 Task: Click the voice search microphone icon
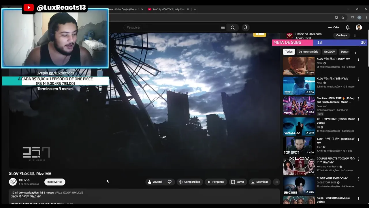click(246, 27)
